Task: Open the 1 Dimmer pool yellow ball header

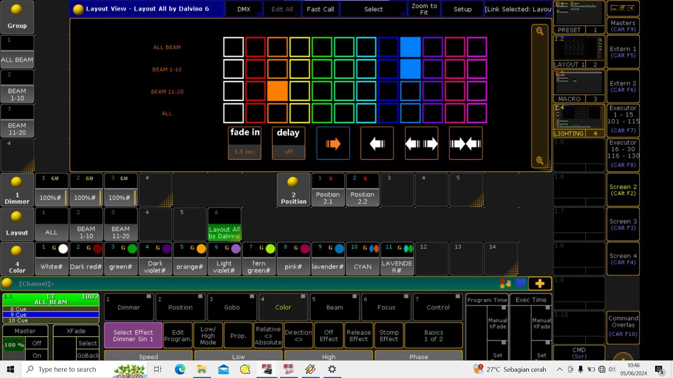Action: coord(17,190)
